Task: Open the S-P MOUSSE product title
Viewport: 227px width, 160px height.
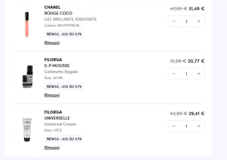Action: [57, 66]
